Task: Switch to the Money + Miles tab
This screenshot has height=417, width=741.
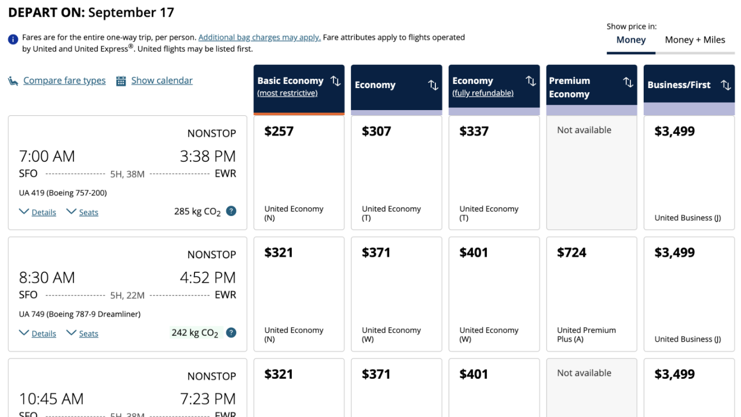Action: pyautogui.click(x=695, y=40)
